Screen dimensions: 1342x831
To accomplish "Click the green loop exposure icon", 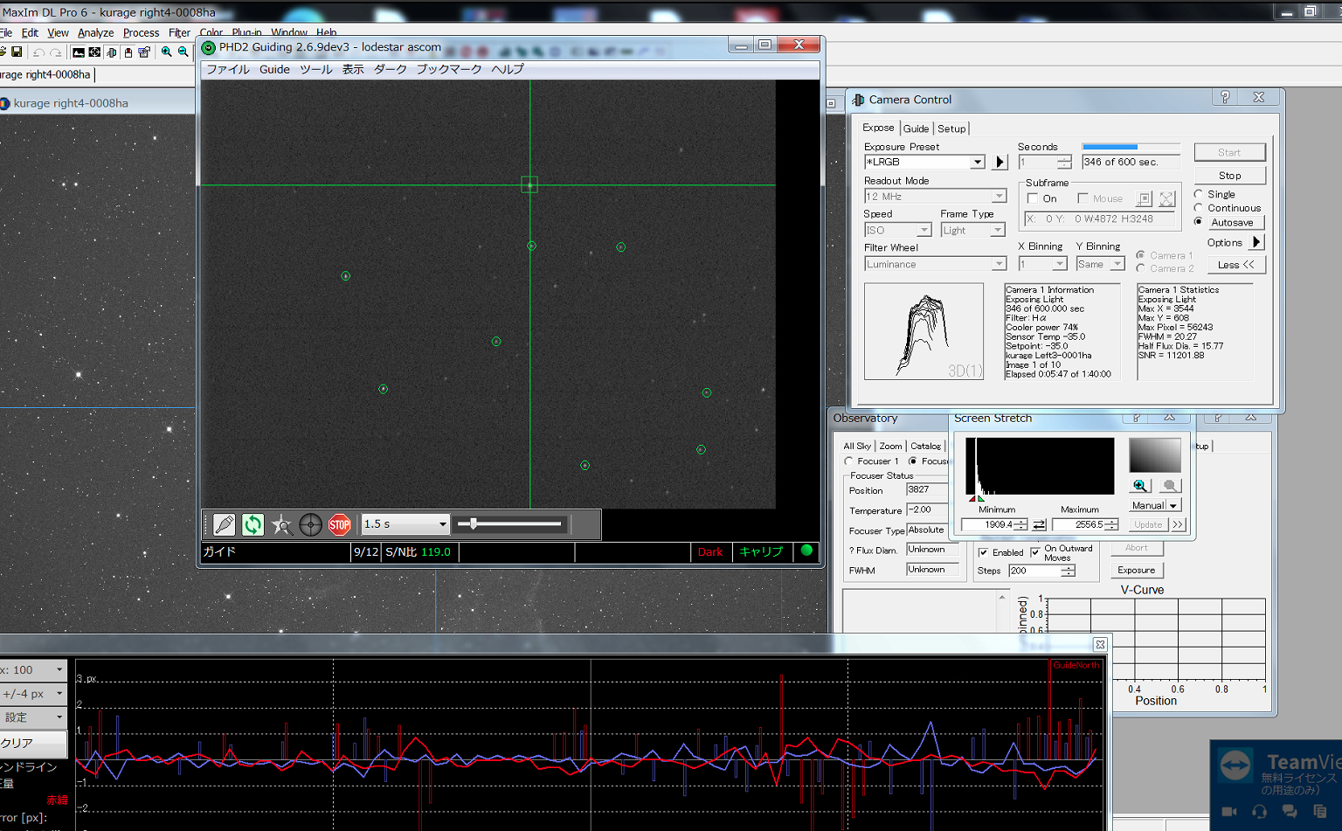I will point(252,524).
